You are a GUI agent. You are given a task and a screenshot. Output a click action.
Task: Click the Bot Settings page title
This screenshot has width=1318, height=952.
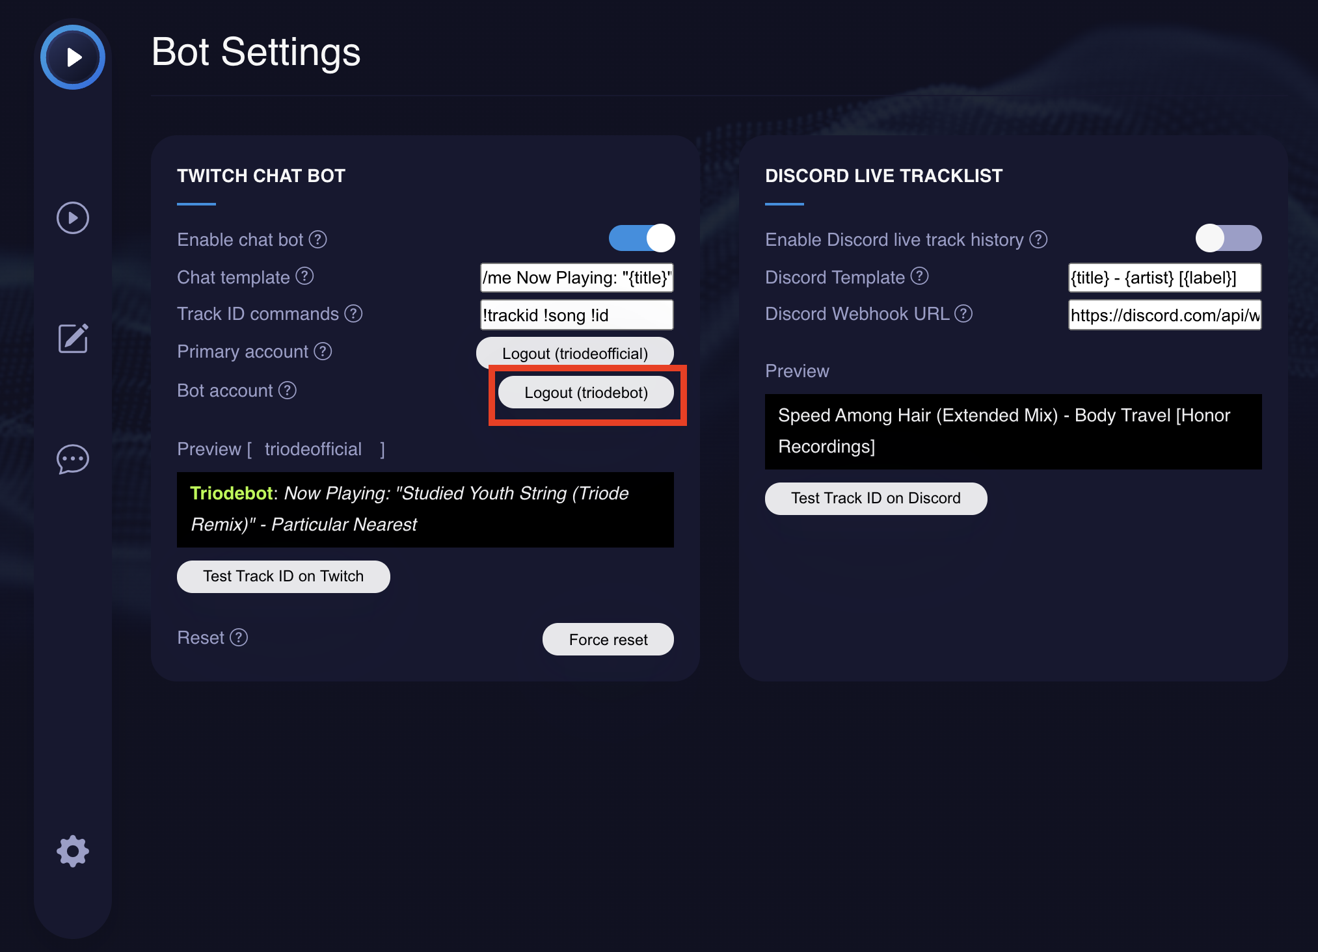tap(256, 52)
